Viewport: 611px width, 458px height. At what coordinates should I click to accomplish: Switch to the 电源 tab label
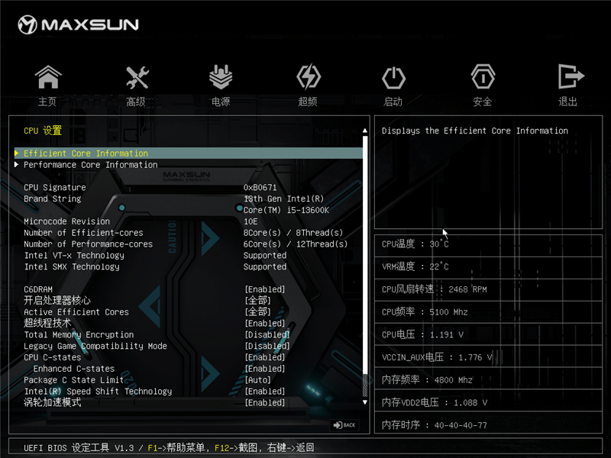[221, 102]
